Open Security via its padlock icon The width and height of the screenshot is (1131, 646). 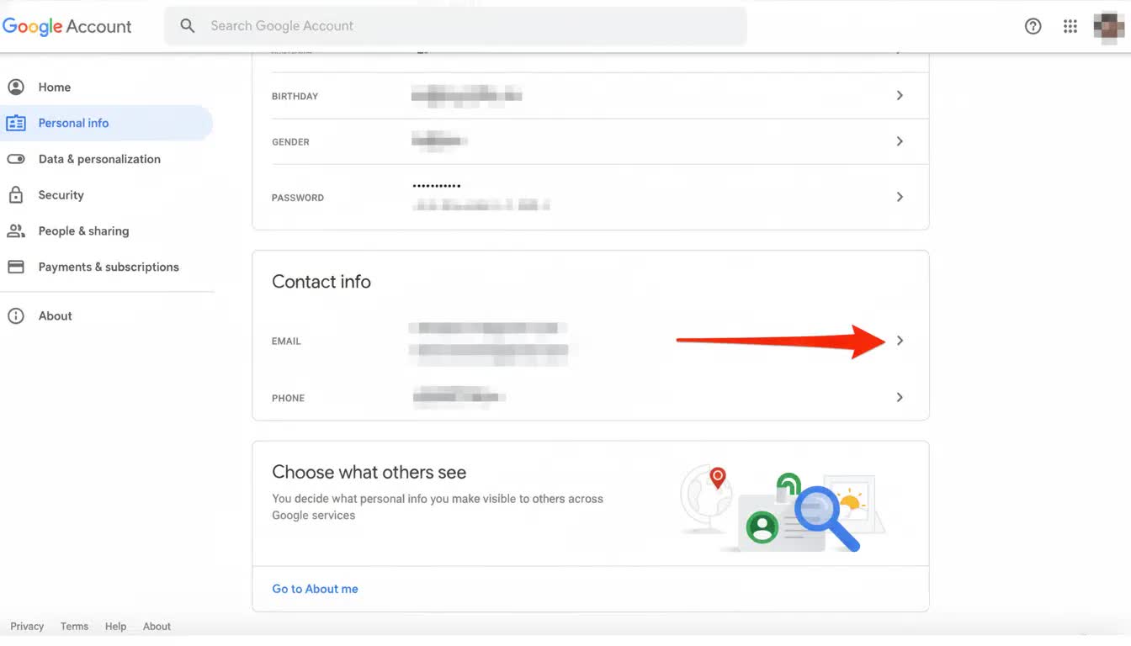pos(16,194)
